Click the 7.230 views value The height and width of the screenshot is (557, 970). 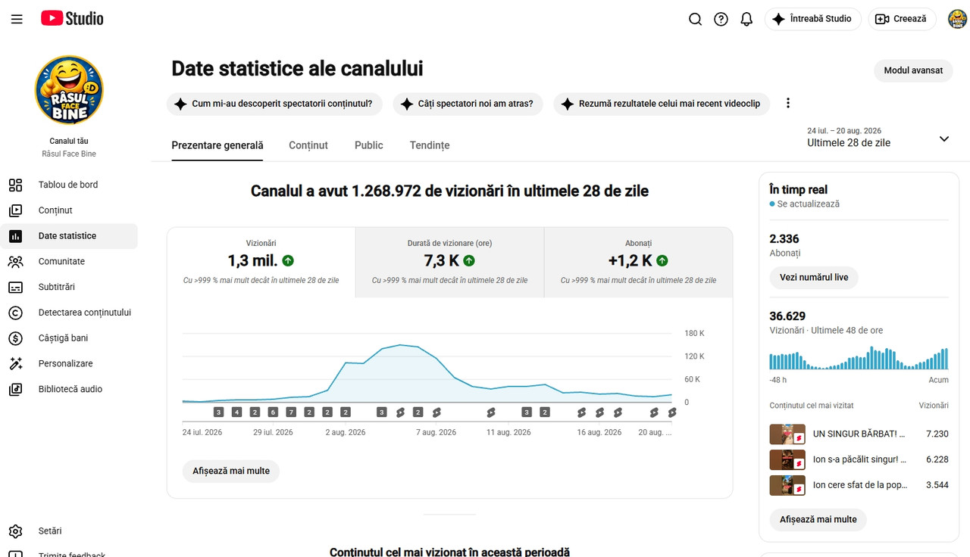pyautogui.click(x=937, y=434)
